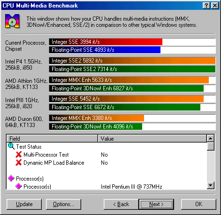Image resolution: width=221 pixels, height=215 pixels.
Task: Click the red X beside Multi-Processor Test
Action: click(x=19, y=154)
